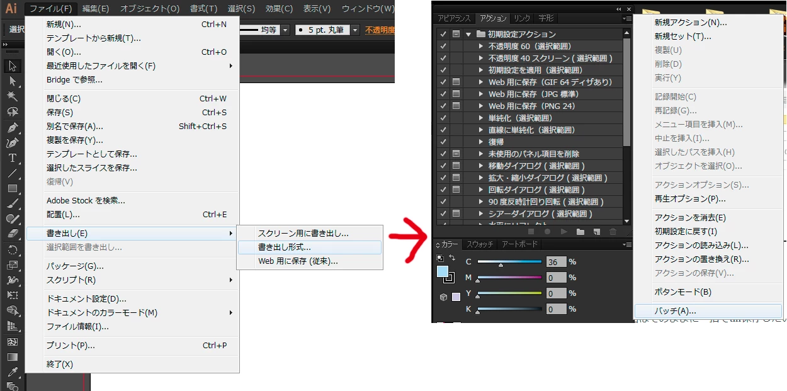Select the Eyedropper tool
Image resolution: width=787 pixels, height=391 pixels.
(x=12, y=372)
